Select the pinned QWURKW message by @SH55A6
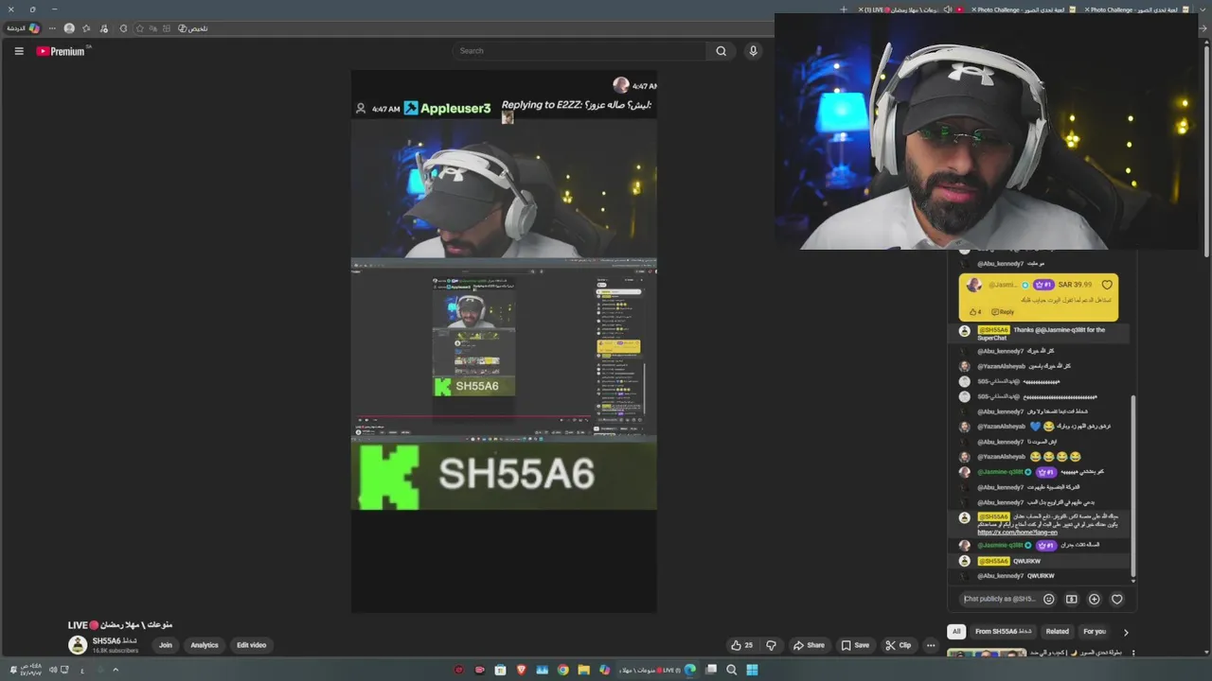The height and width of the screenshot is (681, 1212). pos(1041,561)
